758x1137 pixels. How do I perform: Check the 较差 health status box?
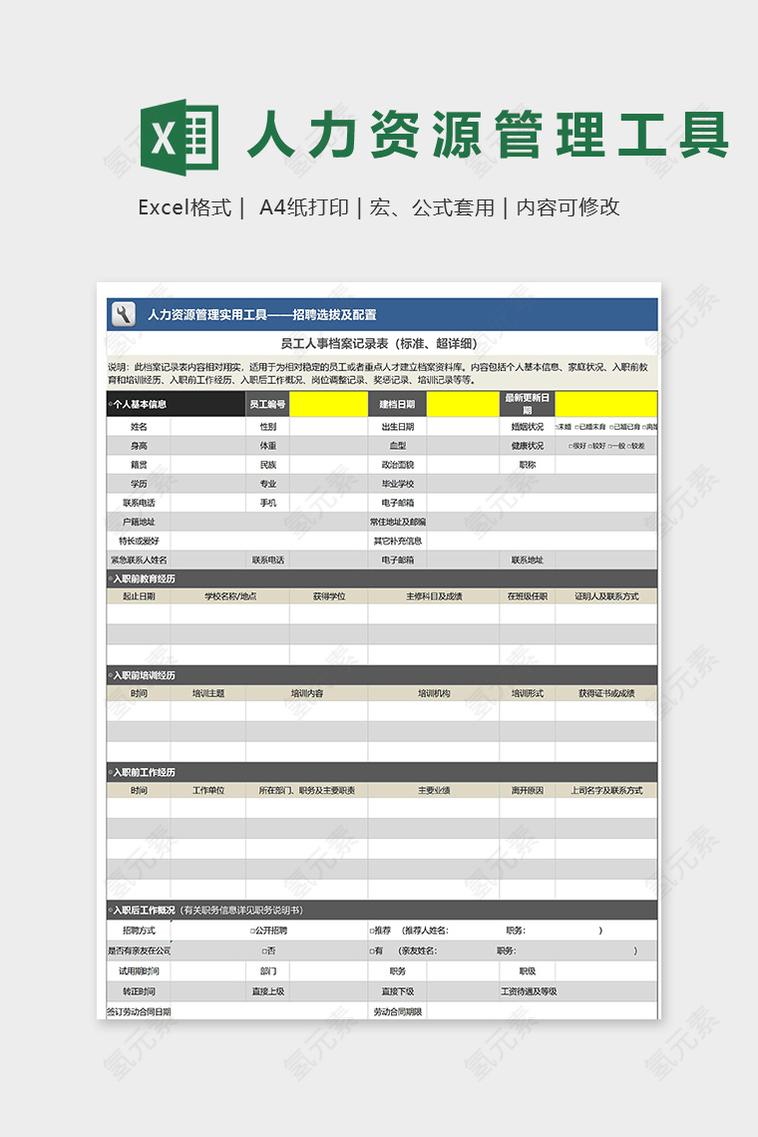click(x=629, y=446)
